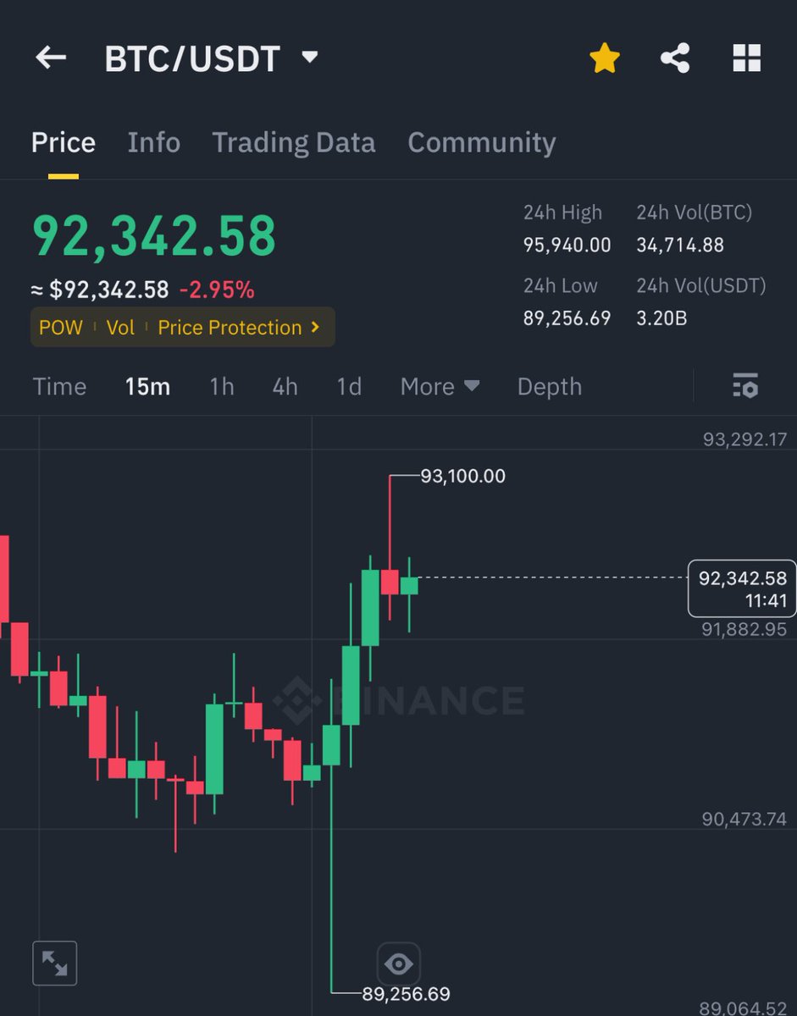Tap the large green price 92,342.58
797x1016 pixels.
(x=154, y=236)
